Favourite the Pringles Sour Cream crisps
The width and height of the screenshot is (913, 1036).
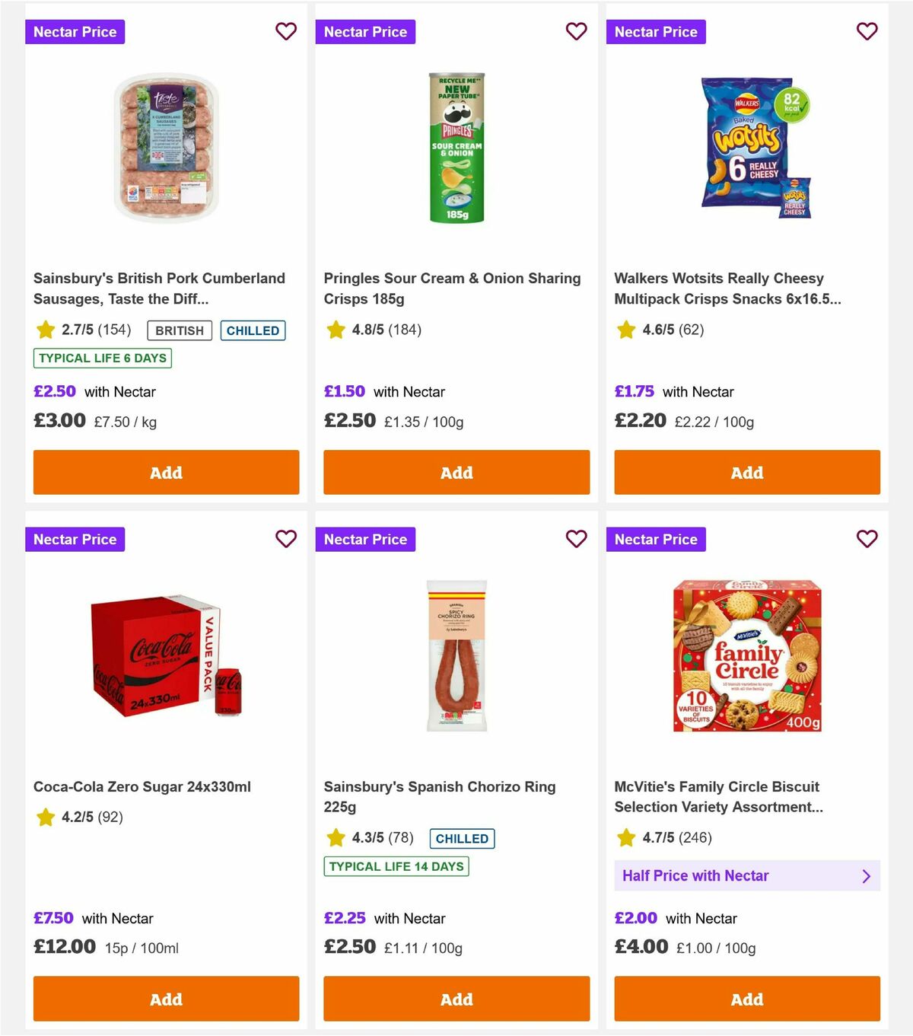click(x=576, y=31)
